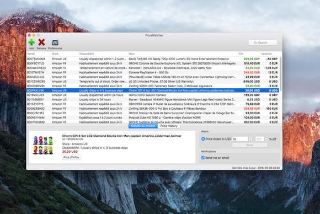Select the Zwilling Twinsharp Select row

pyautogui.click(x=153, y=86)
